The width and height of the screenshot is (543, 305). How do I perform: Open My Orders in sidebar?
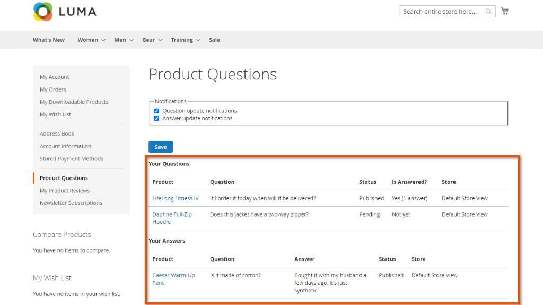[x=52, y=89]
